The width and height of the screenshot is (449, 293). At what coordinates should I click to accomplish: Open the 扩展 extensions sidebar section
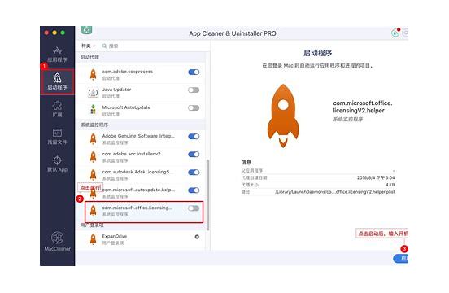(x=57, y=109)
